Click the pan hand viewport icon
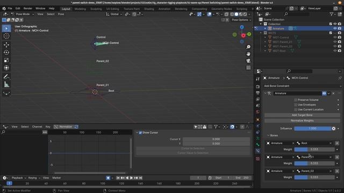This screenshot has width=344, height=193. coord(248,54)
